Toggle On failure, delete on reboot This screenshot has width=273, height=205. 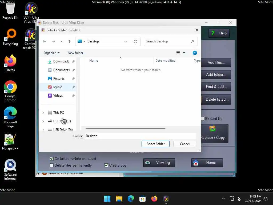pyautogui.click(x=51, y=159)
